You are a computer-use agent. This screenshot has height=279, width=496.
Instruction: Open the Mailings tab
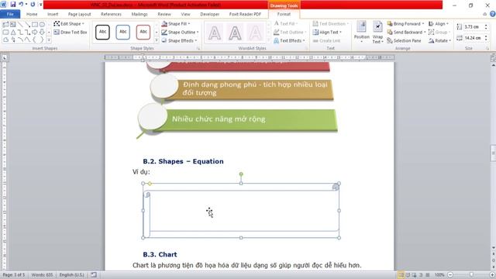[x=139, y=14]
